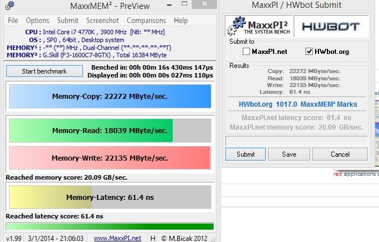Click the MEMORY¹ Dual-Channel info line

click(x=89, y=47)
